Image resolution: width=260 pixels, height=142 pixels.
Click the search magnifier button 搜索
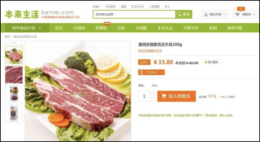point(183,14)
